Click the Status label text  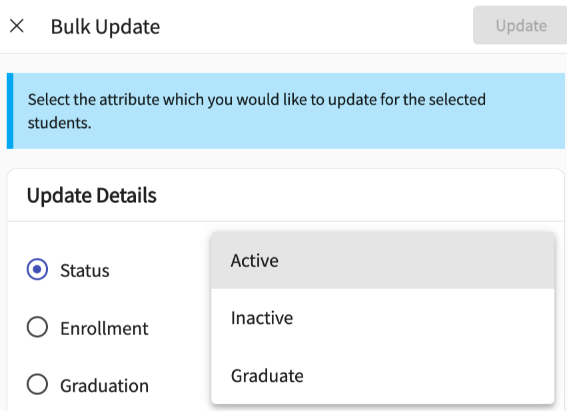tap(85, 270)
